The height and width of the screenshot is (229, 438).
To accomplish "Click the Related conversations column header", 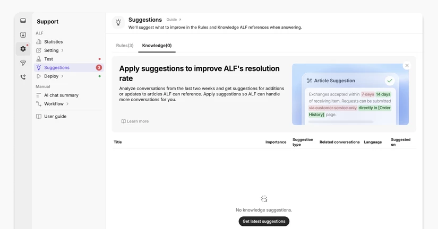I will (x=339, y=142).
